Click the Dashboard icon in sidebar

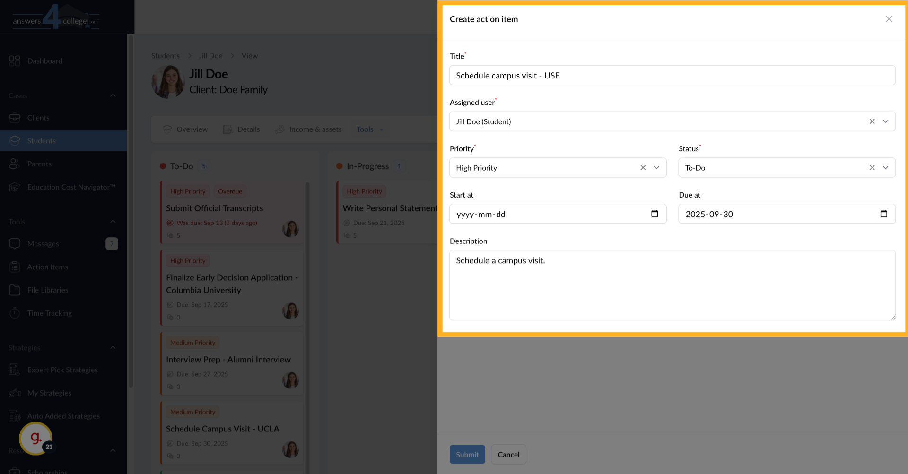pos(15,61)
